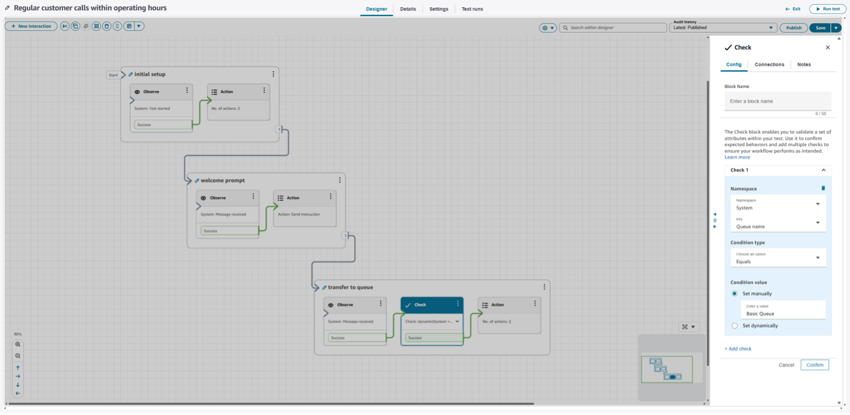The image size is (850, 415).
Task: Click the Confirm button
Action: coord(814,365)
